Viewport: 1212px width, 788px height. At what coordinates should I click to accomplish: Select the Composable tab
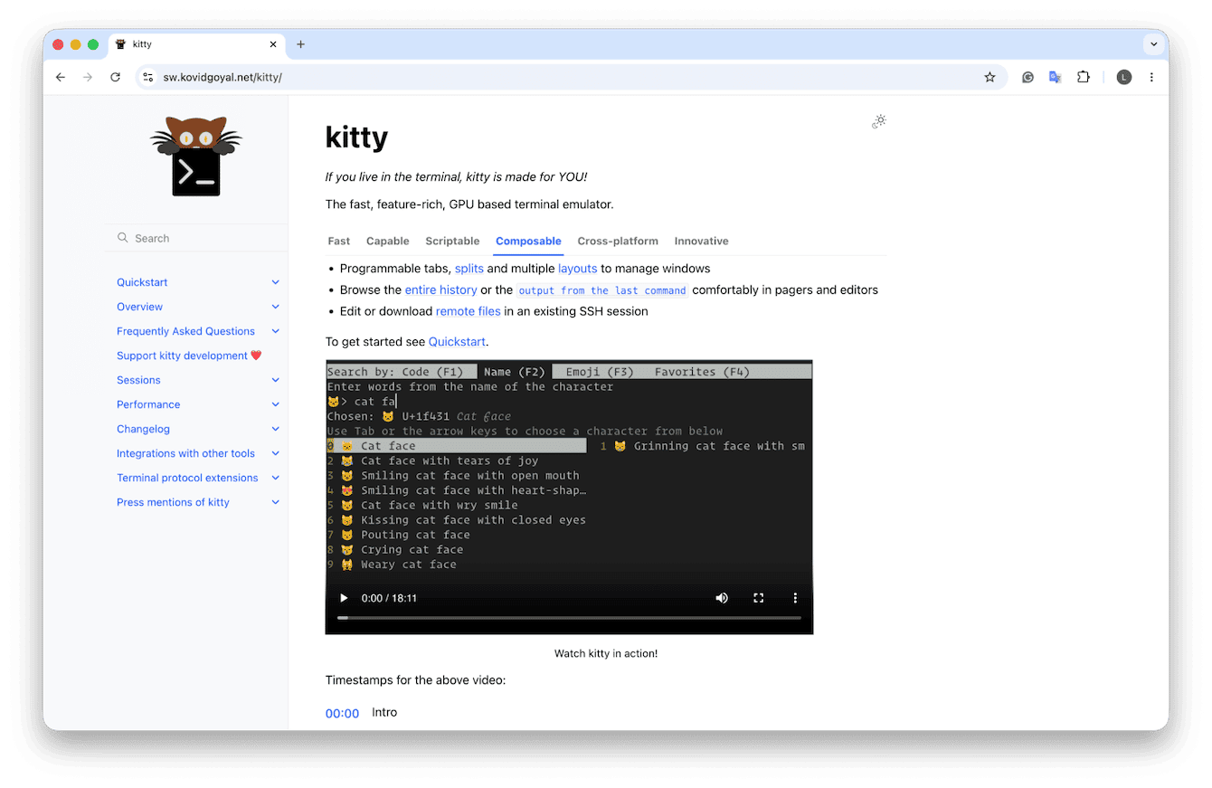(x=528, y=241)
